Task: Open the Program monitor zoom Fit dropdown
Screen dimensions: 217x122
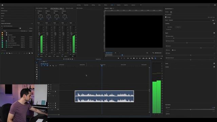Action: click(117, 53)
